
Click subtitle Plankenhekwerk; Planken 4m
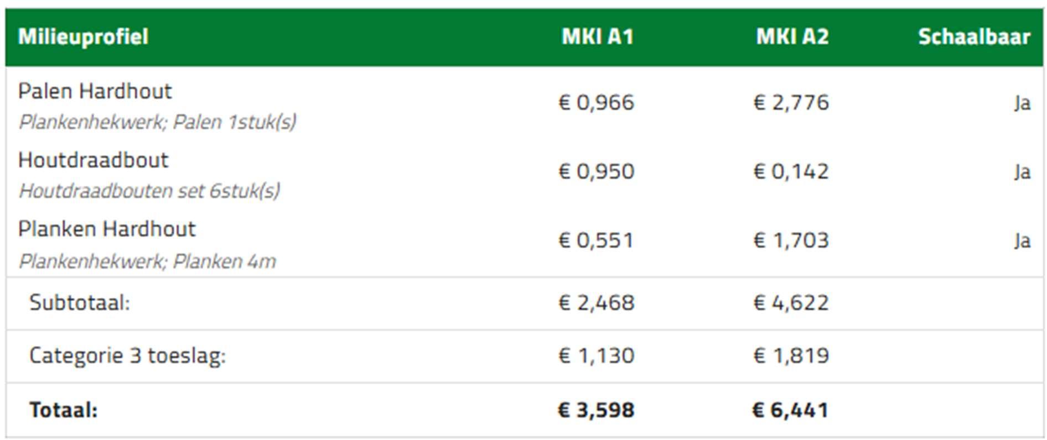point(147,261)
